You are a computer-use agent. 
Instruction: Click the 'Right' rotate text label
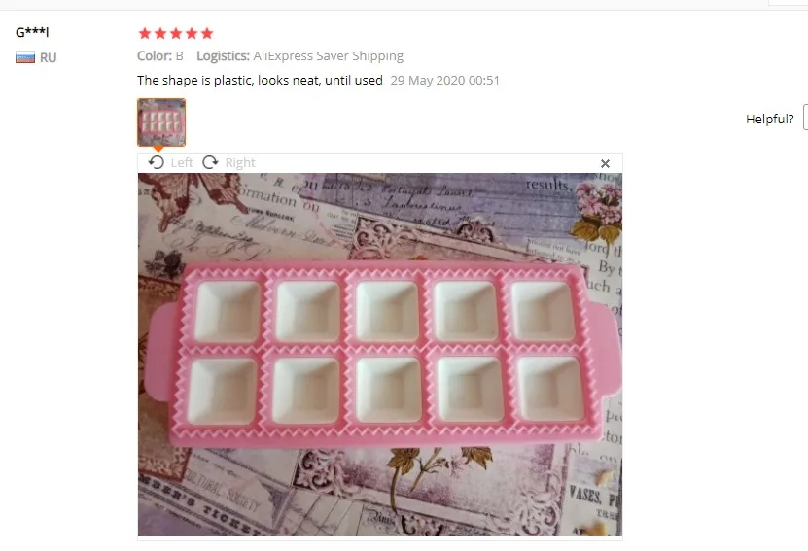[x=240, y=162]
